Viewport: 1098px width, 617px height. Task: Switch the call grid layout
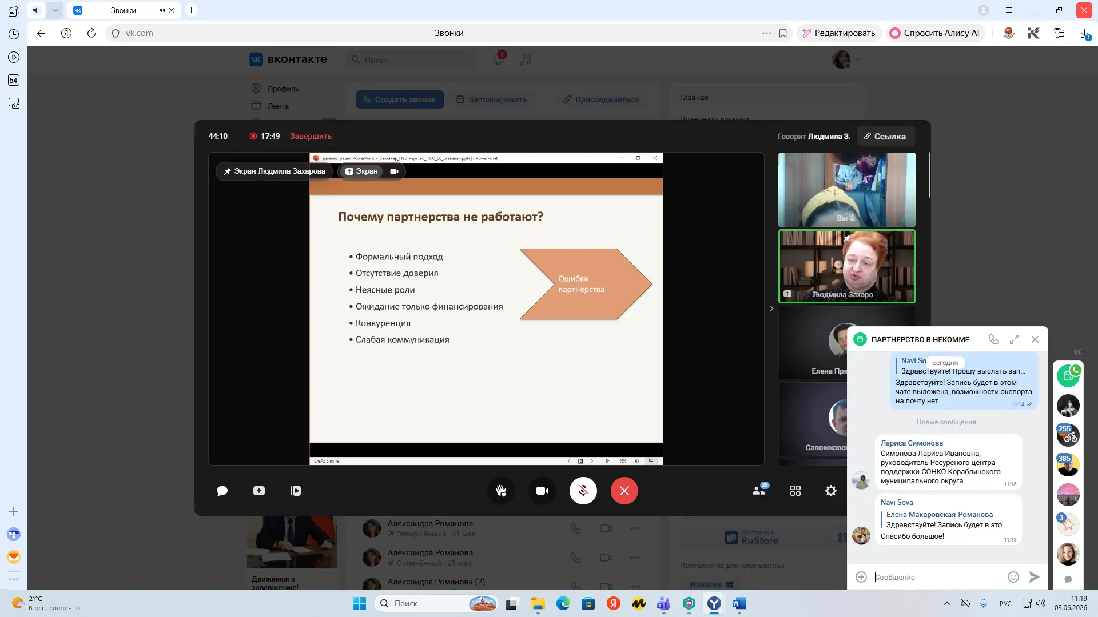[795, 491]
